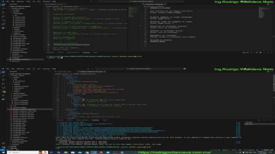Click Spaces: 2 indentation in the status bar

[x=226, y=150]
